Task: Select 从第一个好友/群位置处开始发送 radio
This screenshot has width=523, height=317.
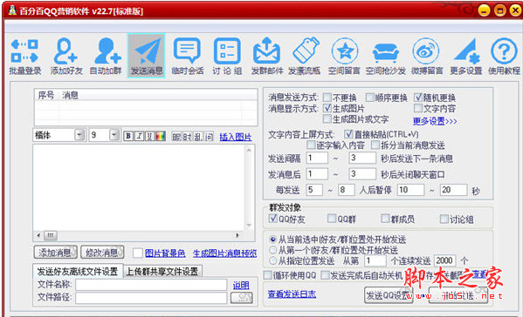Action: [273, 249]
